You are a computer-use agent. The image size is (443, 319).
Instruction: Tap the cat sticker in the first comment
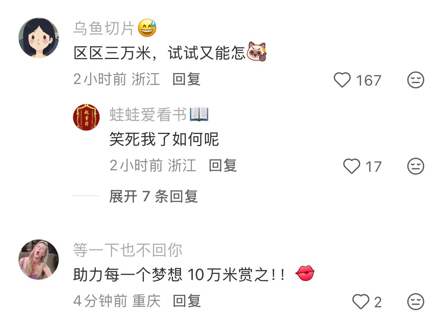pos(257,52)
